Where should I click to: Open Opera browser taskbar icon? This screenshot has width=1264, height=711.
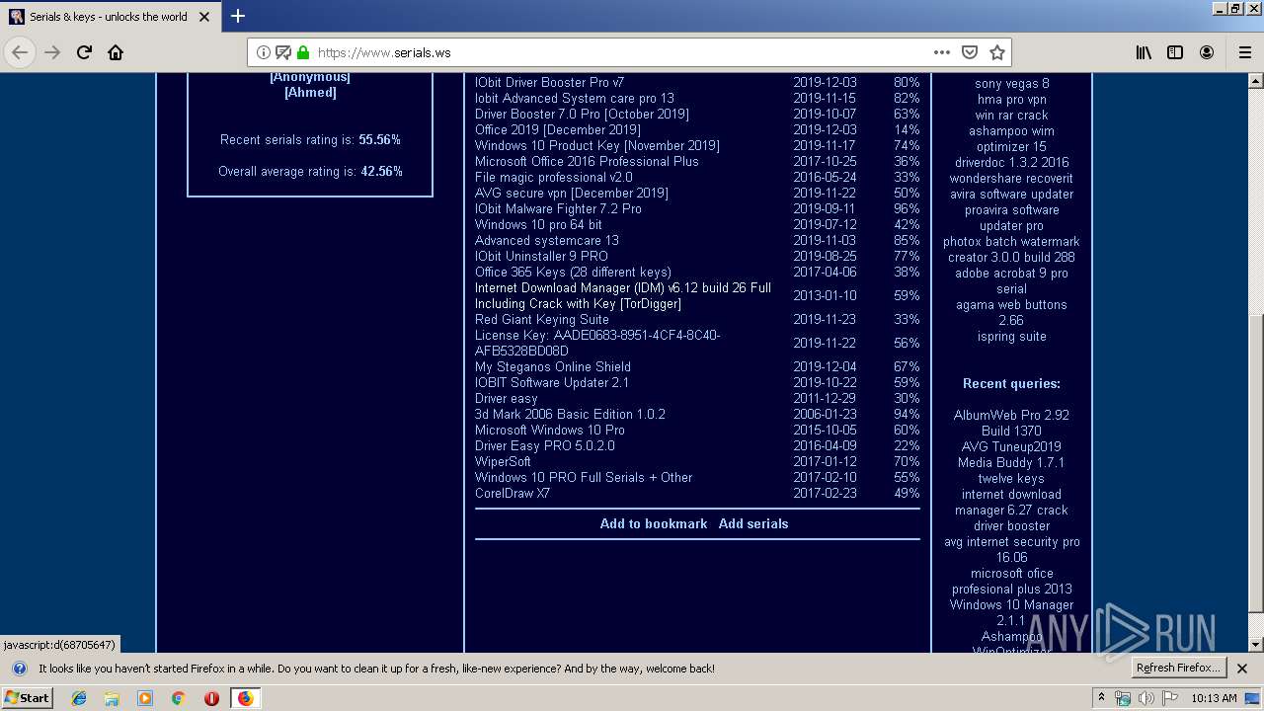(211, 698)
